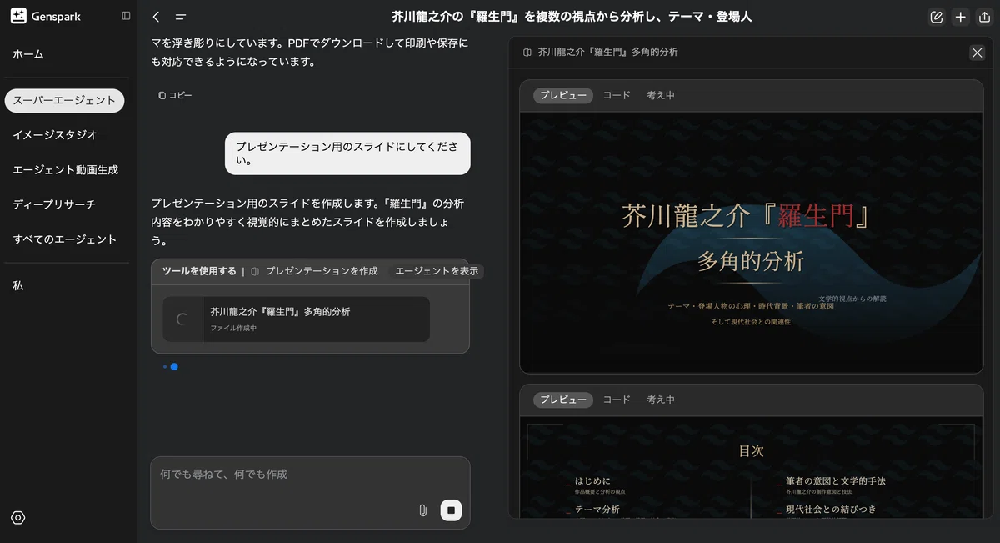Click the loading spinner on file card

click(182, 319)
